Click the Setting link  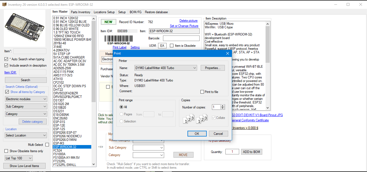pyautogui.click(x=135, y=47)
